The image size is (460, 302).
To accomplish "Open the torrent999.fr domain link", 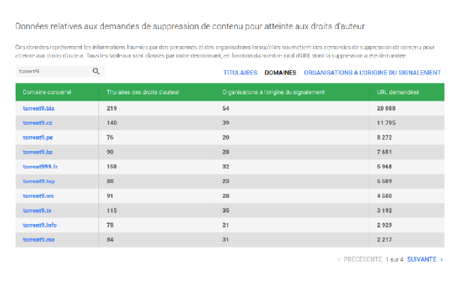I will click(40, 167).
